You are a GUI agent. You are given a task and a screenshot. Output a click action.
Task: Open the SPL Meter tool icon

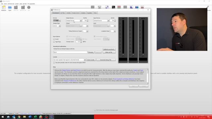point(99,7)
